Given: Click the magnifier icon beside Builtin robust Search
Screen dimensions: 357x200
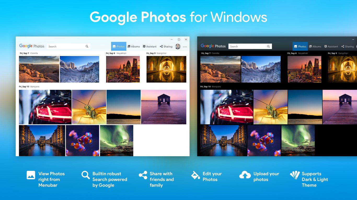Looking at the screenshot, I should click(85, 175).
